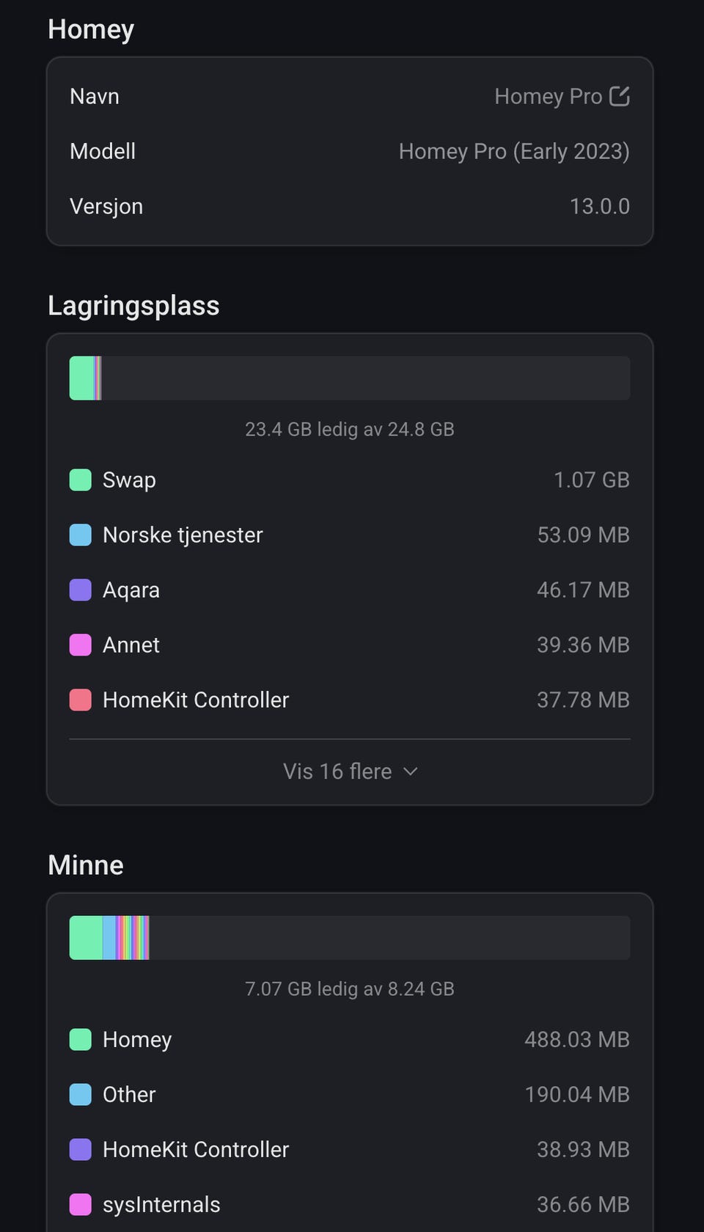Click the pink Annet color swatch
Image resolution: width=704 pixels, height=1232 pixels.
tap(81, 645)
